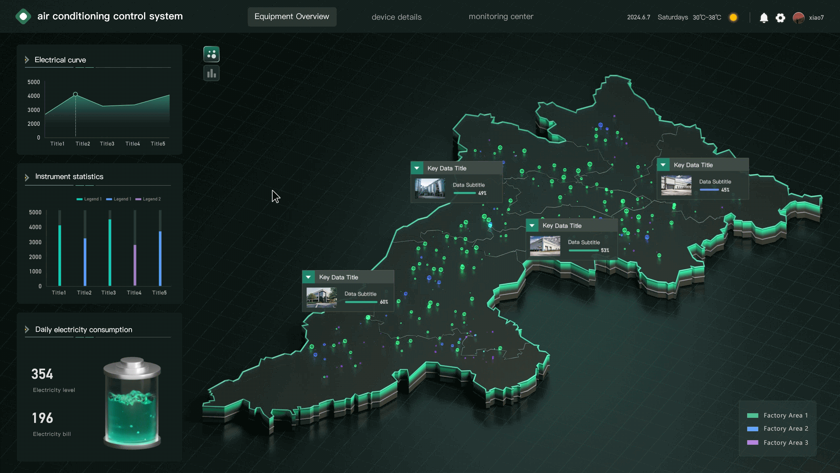The image size is (840, 473).
Task: Click the Instrument statistics panel arrow icon
Action: tap(27, 177)
